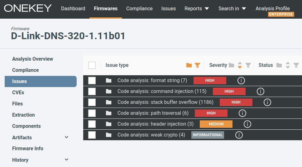Click 'Code analysis: weak crypto (4)' text

click(x=151, y=135)
